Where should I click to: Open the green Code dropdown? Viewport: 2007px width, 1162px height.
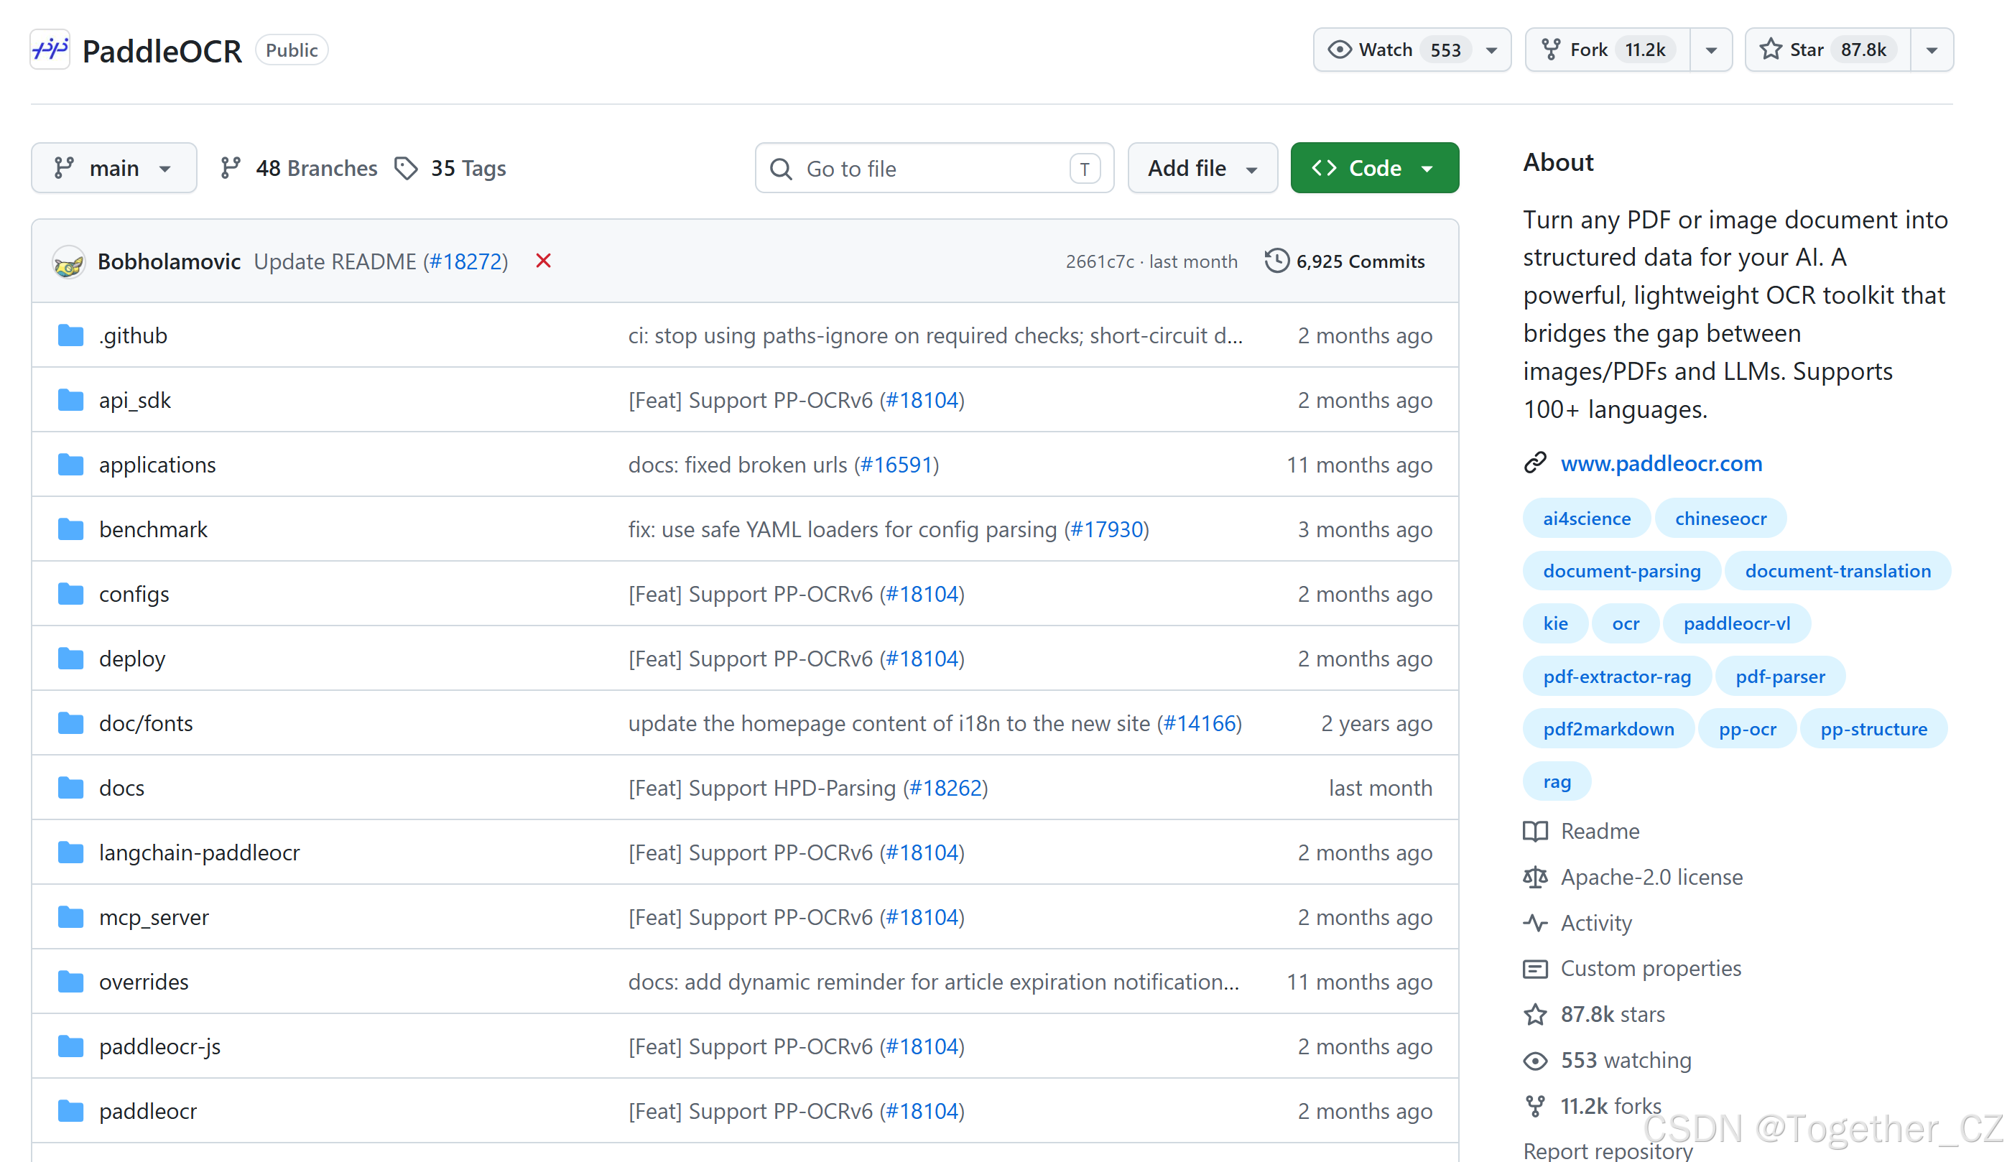[1374, 168]
